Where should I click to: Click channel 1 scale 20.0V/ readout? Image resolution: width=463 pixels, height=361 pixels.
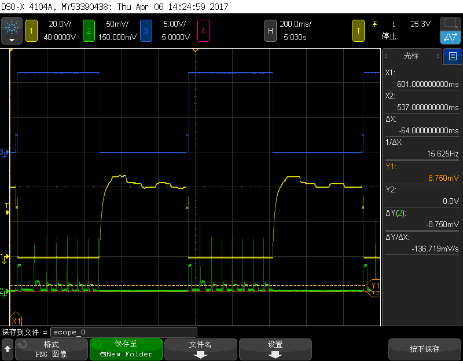60,24
